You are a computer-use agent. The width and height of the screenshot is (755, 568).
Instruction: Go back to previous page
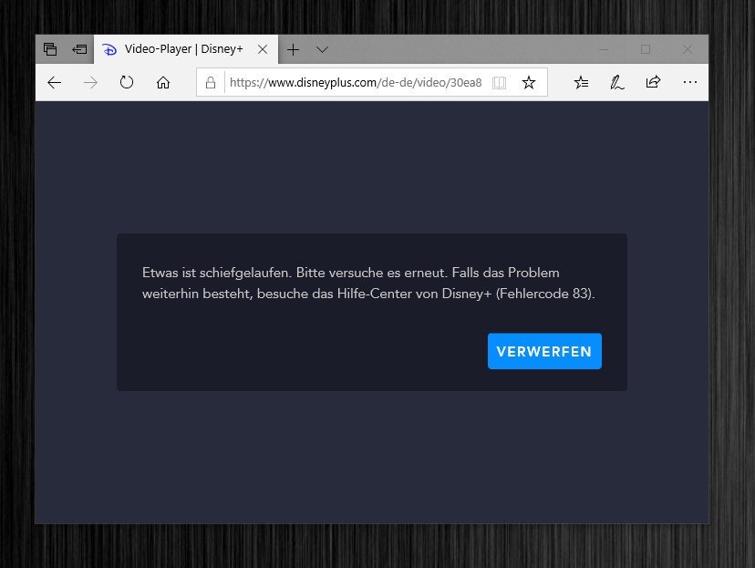click(x=55, y=83)
